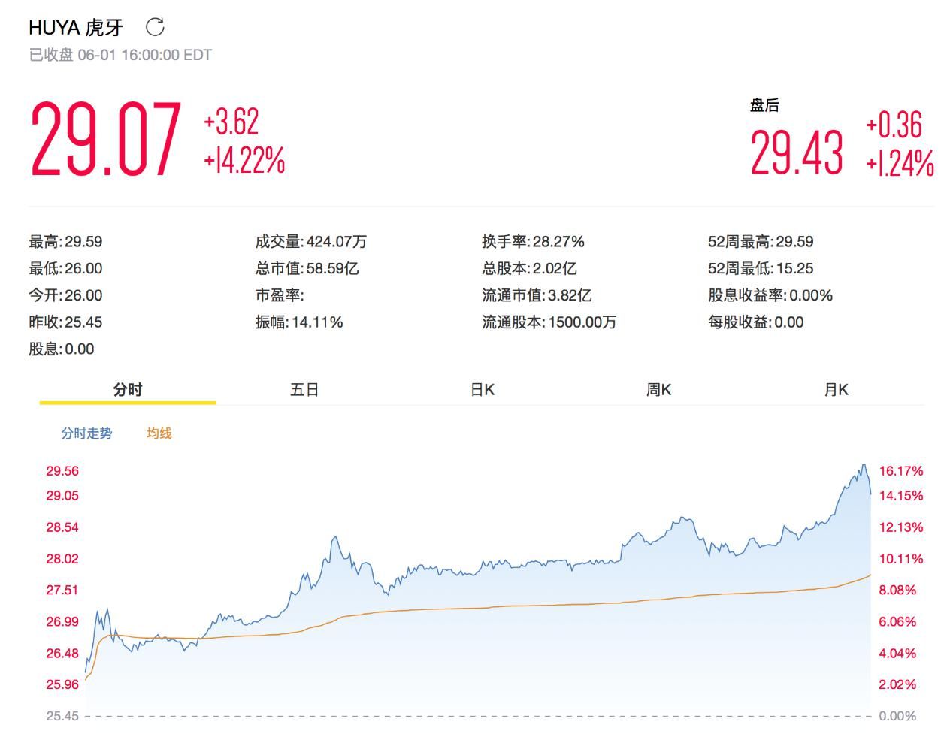Click the 流通市值:3.82亿 value
The width and height of the screenshot is (950, 734).
pos(537,295)
